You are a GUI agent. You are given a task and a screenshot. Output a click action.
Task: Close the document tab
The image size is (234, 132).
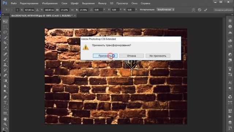click(75, 15)
